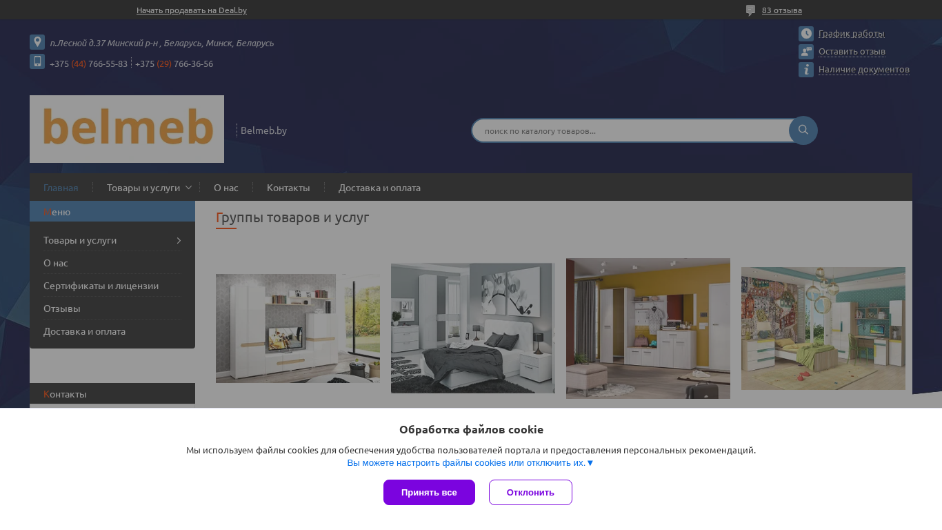
Task: Open Сертификаты и лицензии sidebar item
Action: [101, 286]
